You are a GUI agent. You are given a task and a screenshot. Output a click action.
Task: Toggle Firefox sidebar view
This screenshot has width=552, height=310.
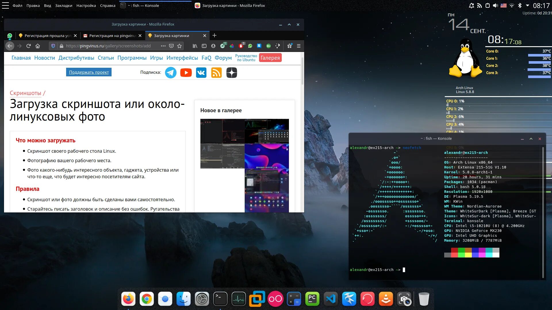pyautogui.click(x=204, y=46)
